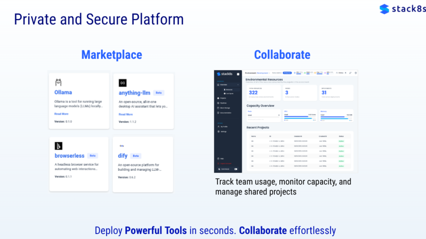Screen dimensions: 426x239
Task: Open the dify title link
Action: (123, 156)
